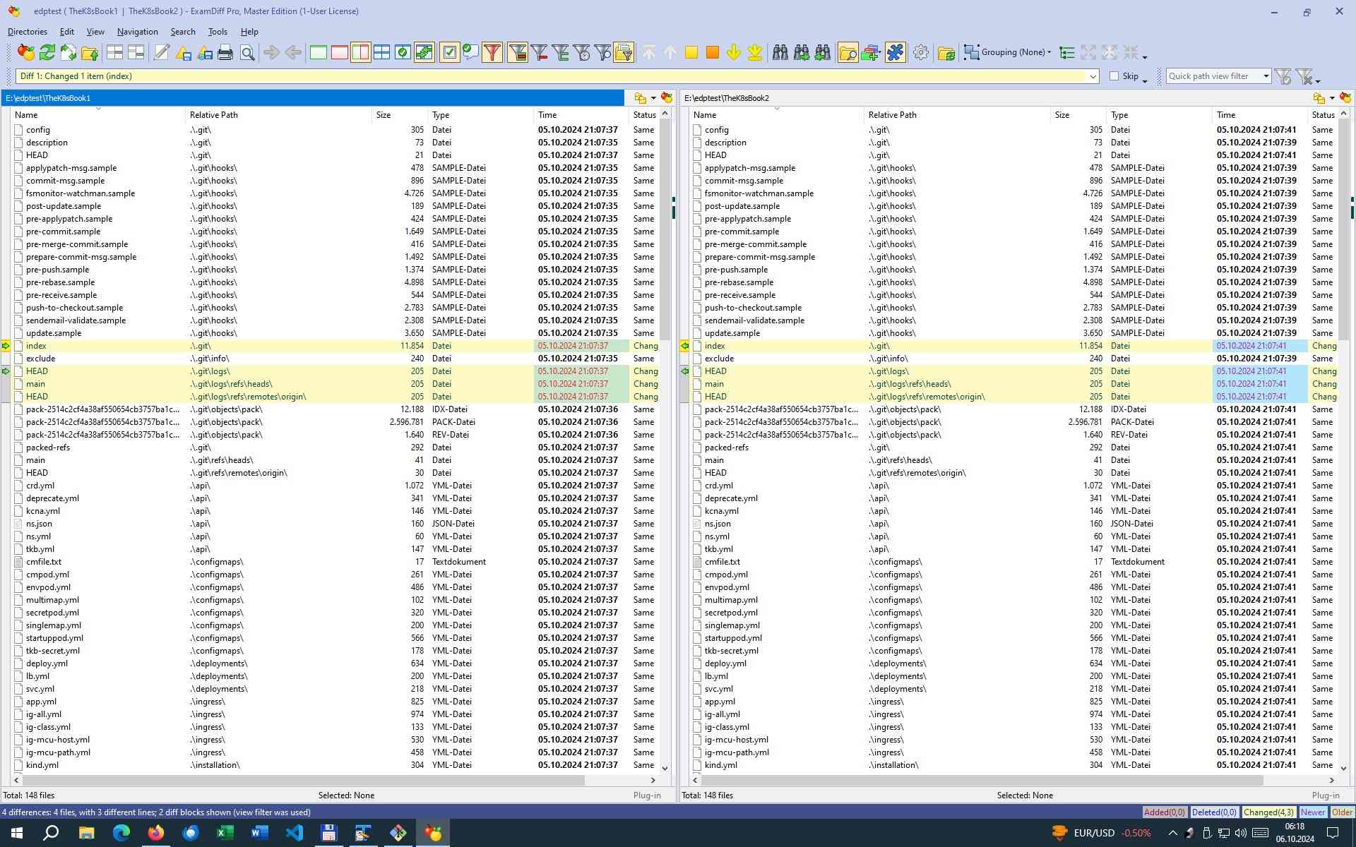Image resolution: width=1356 pixels, height=847 pixels.
Task: Click the green tree list view icon
Action: tap(1067, 52)
